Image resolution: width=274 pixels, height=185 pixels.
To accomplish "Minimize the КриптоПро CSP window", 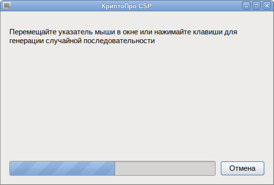I will [x=246, y=6].
